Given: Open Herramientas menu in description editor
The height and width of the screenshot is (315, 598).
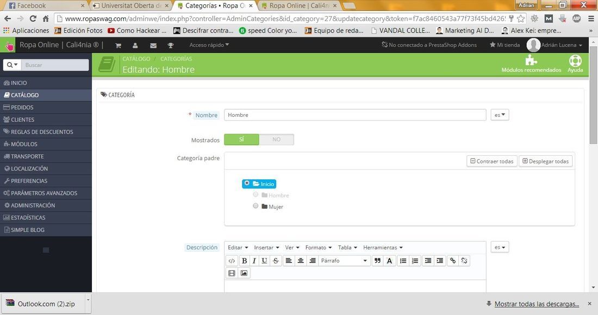Looking at the screenshot, I should pyautogui.click(x=383, y=248).
